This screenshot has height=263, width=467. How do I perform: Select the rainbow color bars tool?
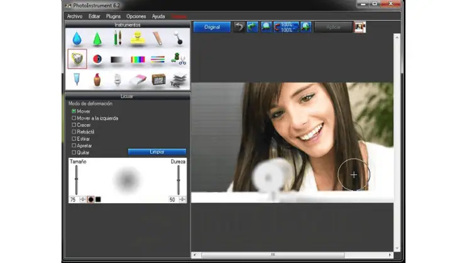point(138,59)
